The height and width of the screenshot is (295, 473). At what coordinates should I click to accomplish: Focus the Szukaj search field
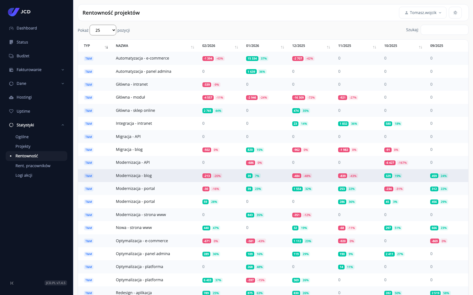pos(444,30)
